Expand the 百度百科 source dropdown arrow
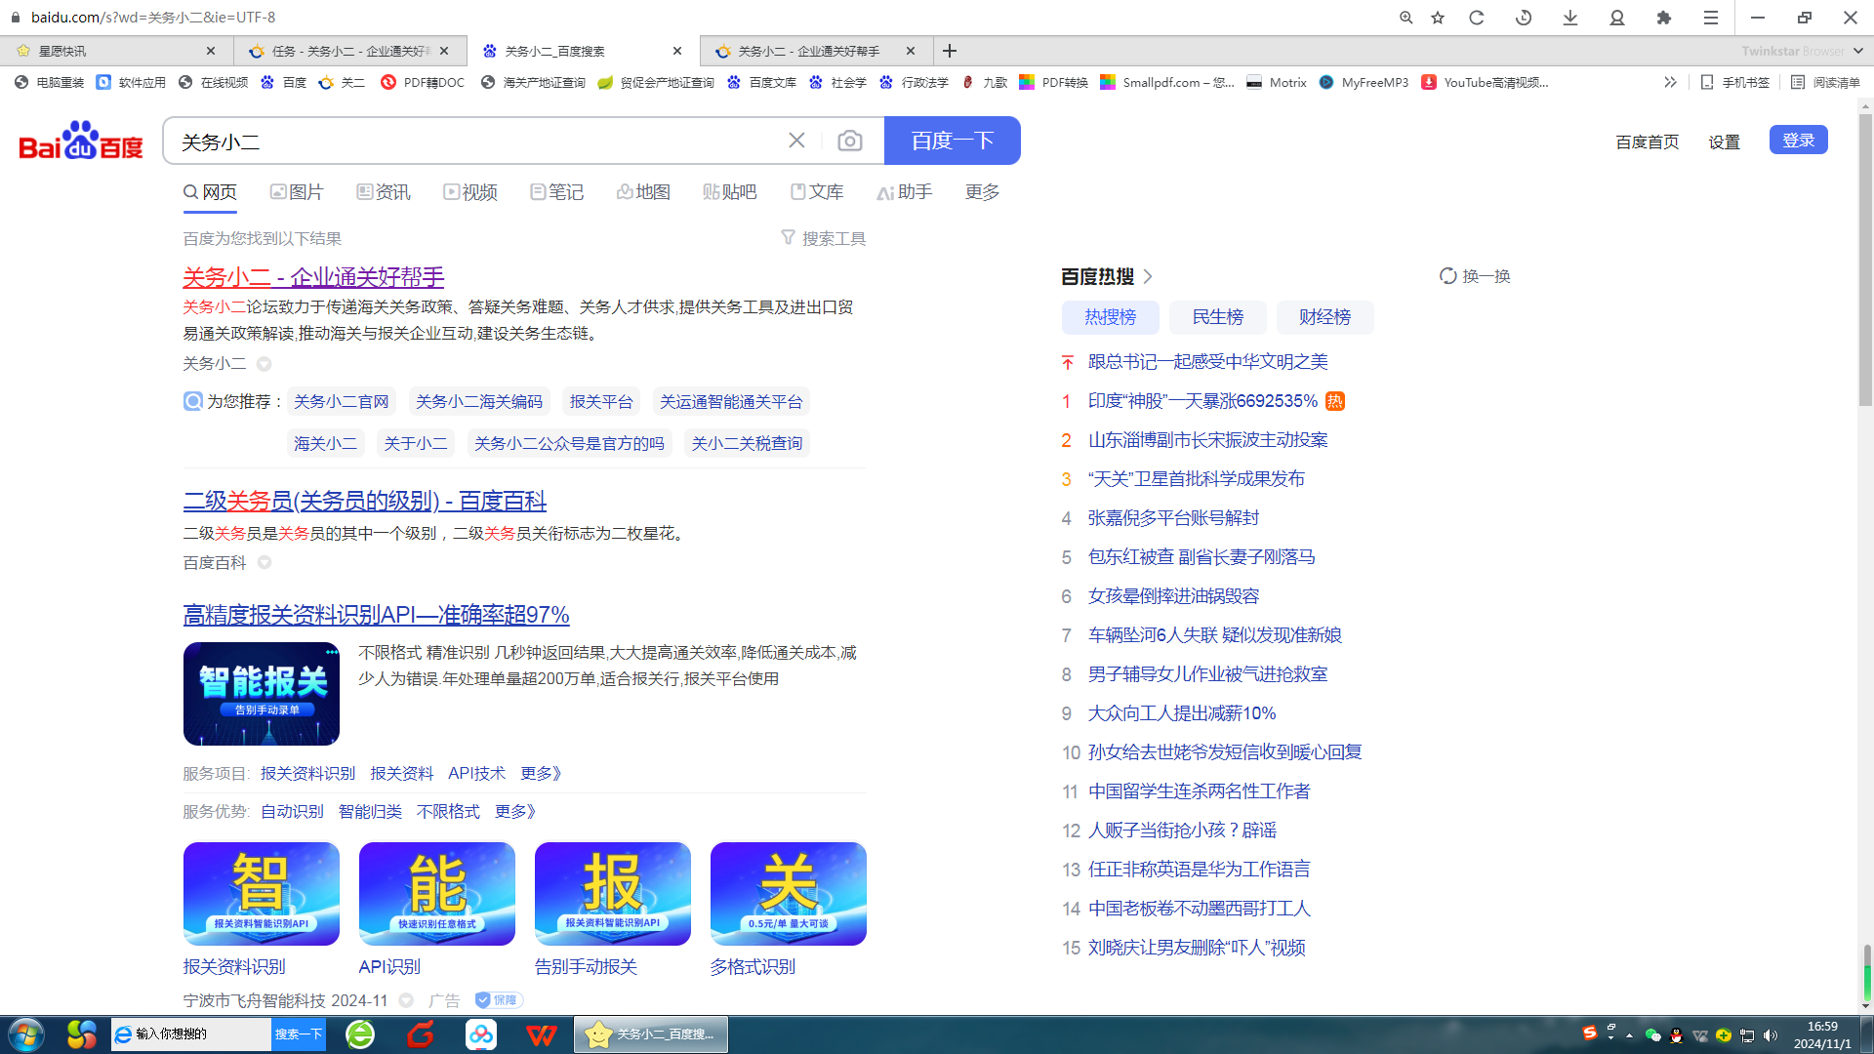1874x1054 pixels. coord(264,563)
